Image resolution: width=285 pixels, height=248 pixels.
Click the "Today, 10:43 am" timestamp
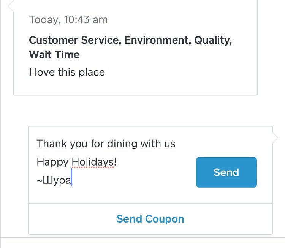pyautogui.click(x=68, y=20)
